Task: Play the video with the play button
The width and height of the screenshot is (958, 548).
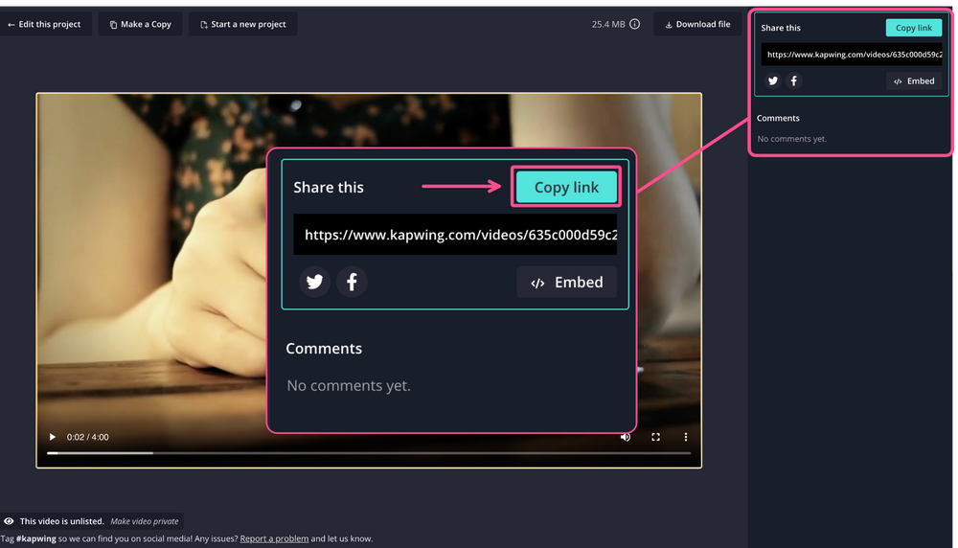Action: pyautogui.click(x=53, y=437)
